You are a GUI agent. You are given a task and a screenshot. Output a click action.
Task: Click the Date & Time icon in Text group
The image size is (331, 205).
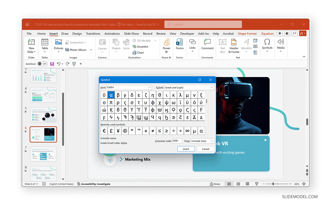(x=255, y=41)
